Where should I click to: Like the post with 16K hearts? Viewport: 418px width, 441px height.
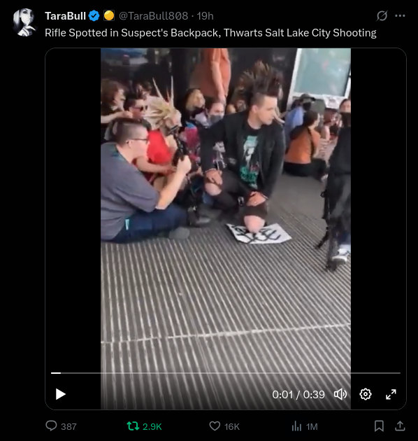point(224,426)
